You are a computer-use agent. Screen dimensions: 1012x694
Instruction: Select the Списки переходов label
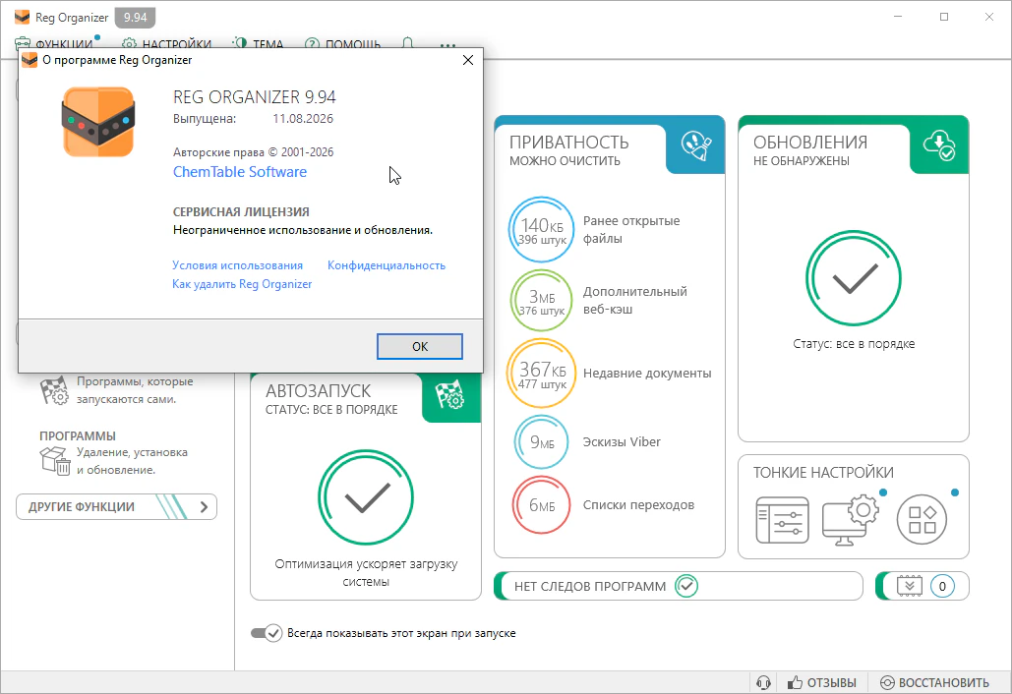coord(638,505)
